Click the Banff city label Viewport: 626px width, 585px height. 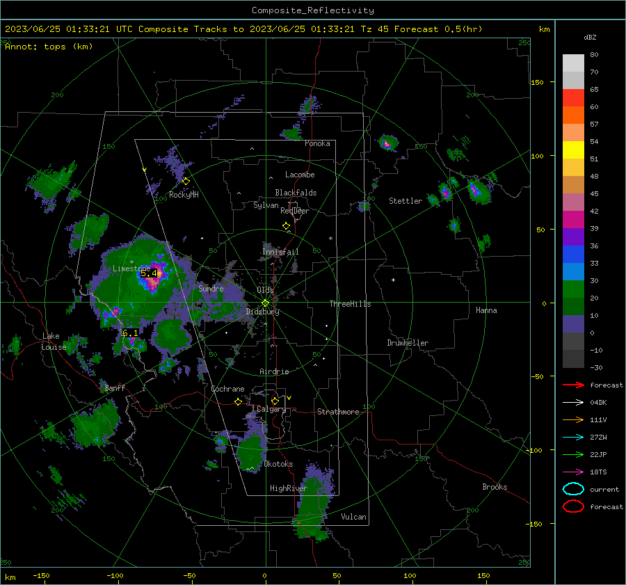[x=115, y=387]
